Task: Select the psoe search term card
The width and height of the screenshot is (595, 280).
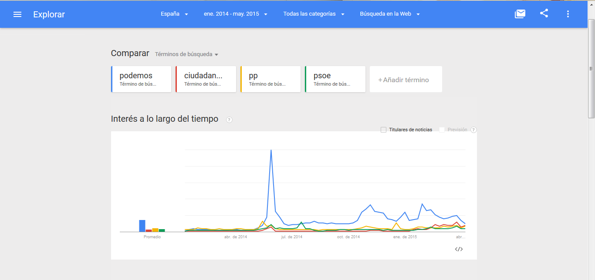Action: pos(335,79)
